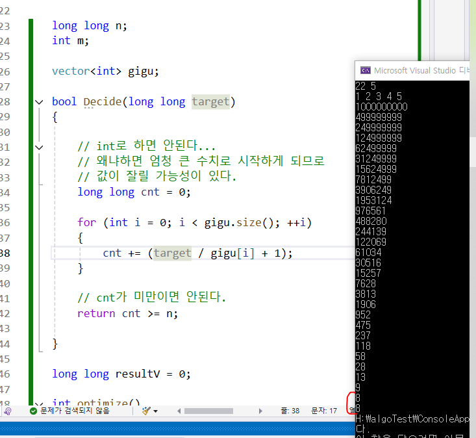
Task: Click 'int m;' declaration
Action: click(70, 40)
